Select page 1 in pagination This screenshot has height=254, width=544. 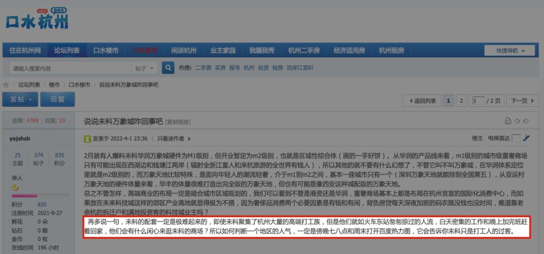(448, 101)
